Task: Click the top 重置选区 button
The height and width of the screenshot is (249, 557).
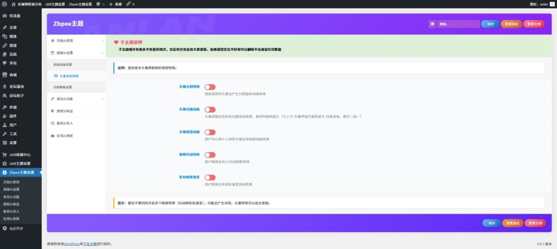Action: coord(511,24)
